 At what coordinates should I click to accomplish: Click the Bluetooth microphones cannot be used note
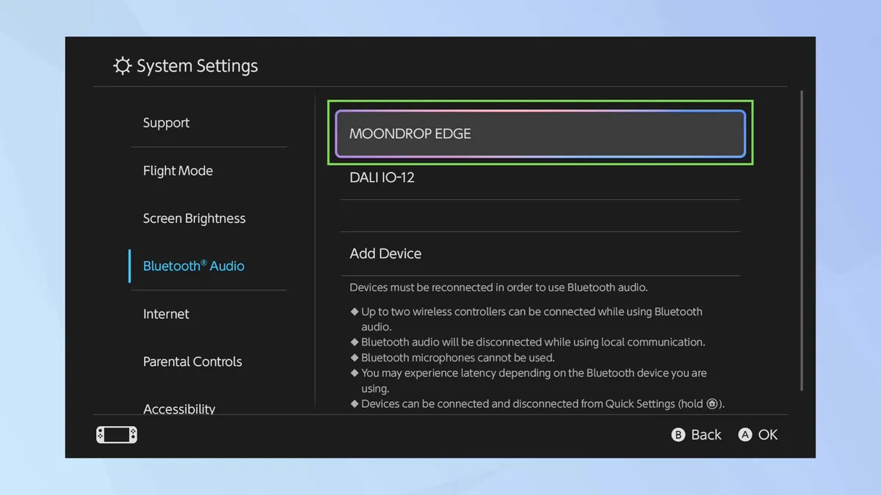[x=457, y=358]
